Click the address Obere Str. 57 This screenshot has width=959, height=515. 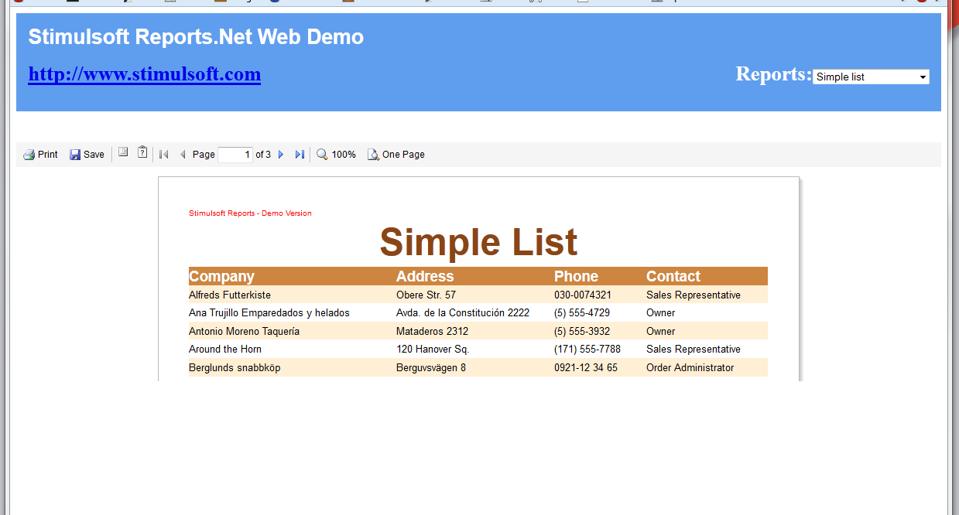pyautogui.click(x=426, y=295)
